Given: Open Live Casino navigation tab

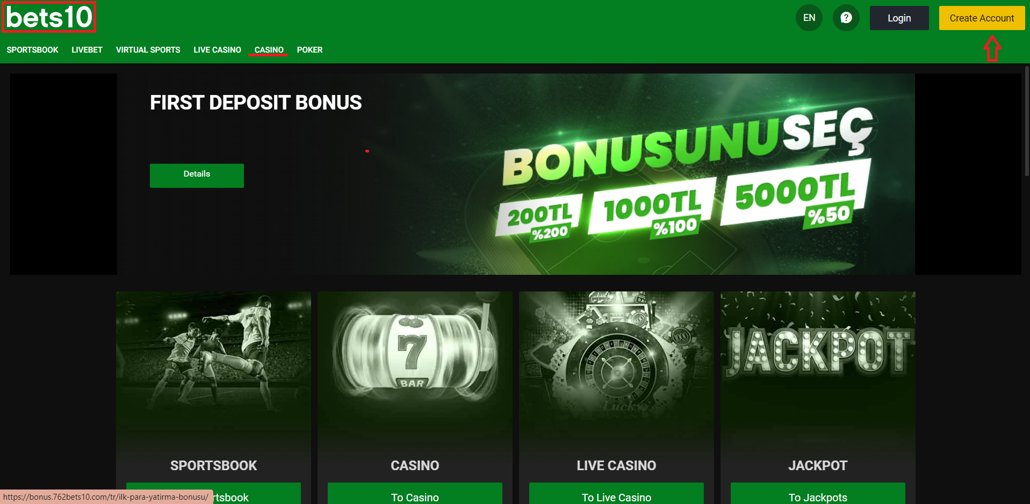Looking at the screenshot, I should coord(217,50).
